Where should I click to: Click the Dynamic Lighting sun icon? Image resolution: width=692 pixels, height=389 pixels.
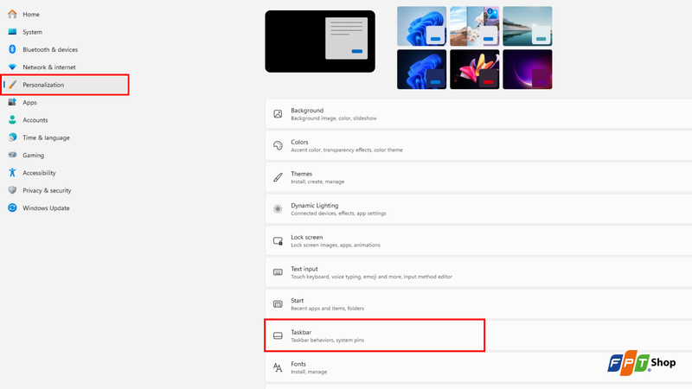[278, 209]
